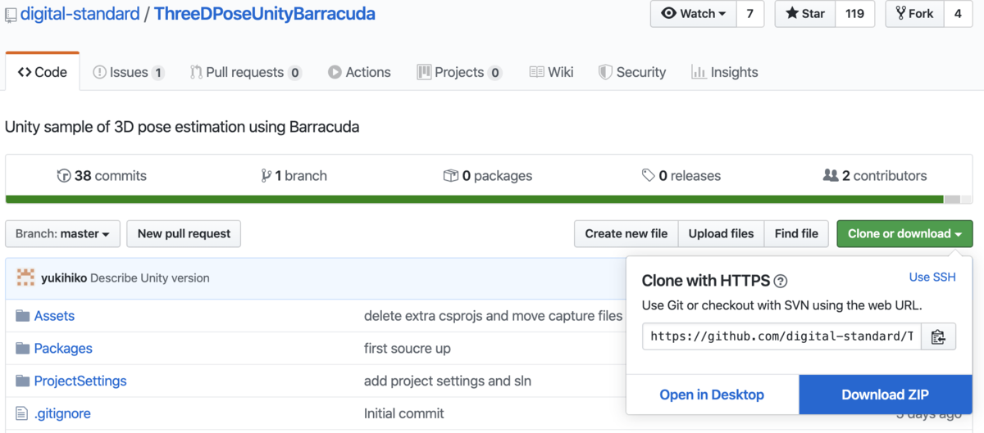This screenshot has height=433, width=984.
Task: Open the Branch: master dropdown
Action: (62, 233)
